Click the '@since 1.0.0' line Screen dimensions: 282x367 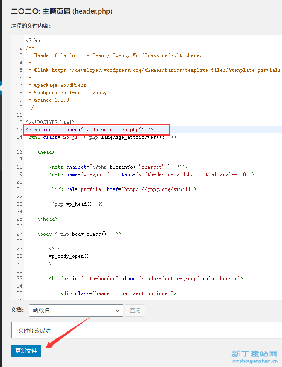tap(49, 100)
